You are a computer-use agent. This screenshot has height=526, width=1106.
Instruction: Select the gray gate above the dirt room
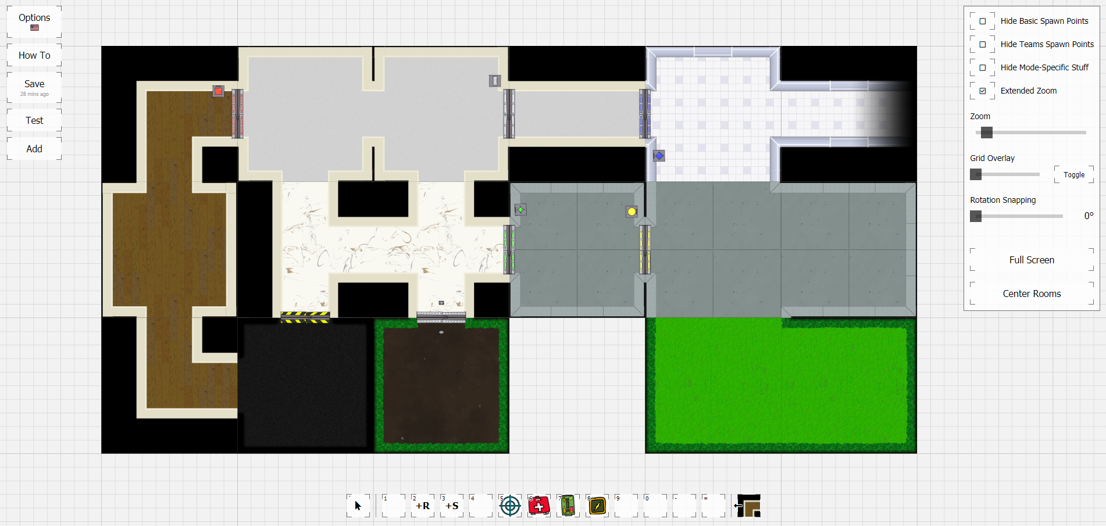tap(441, 317)
